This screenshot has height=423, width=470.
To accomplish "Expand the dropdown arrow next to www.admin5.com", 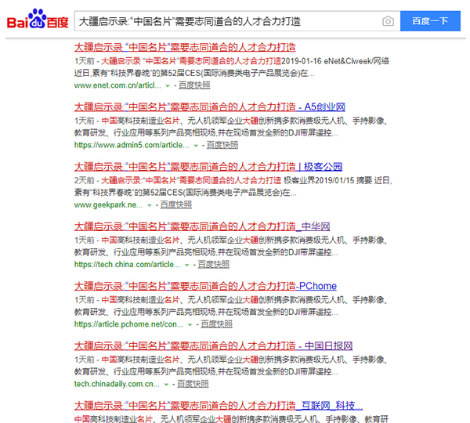I will click(194, 145).
